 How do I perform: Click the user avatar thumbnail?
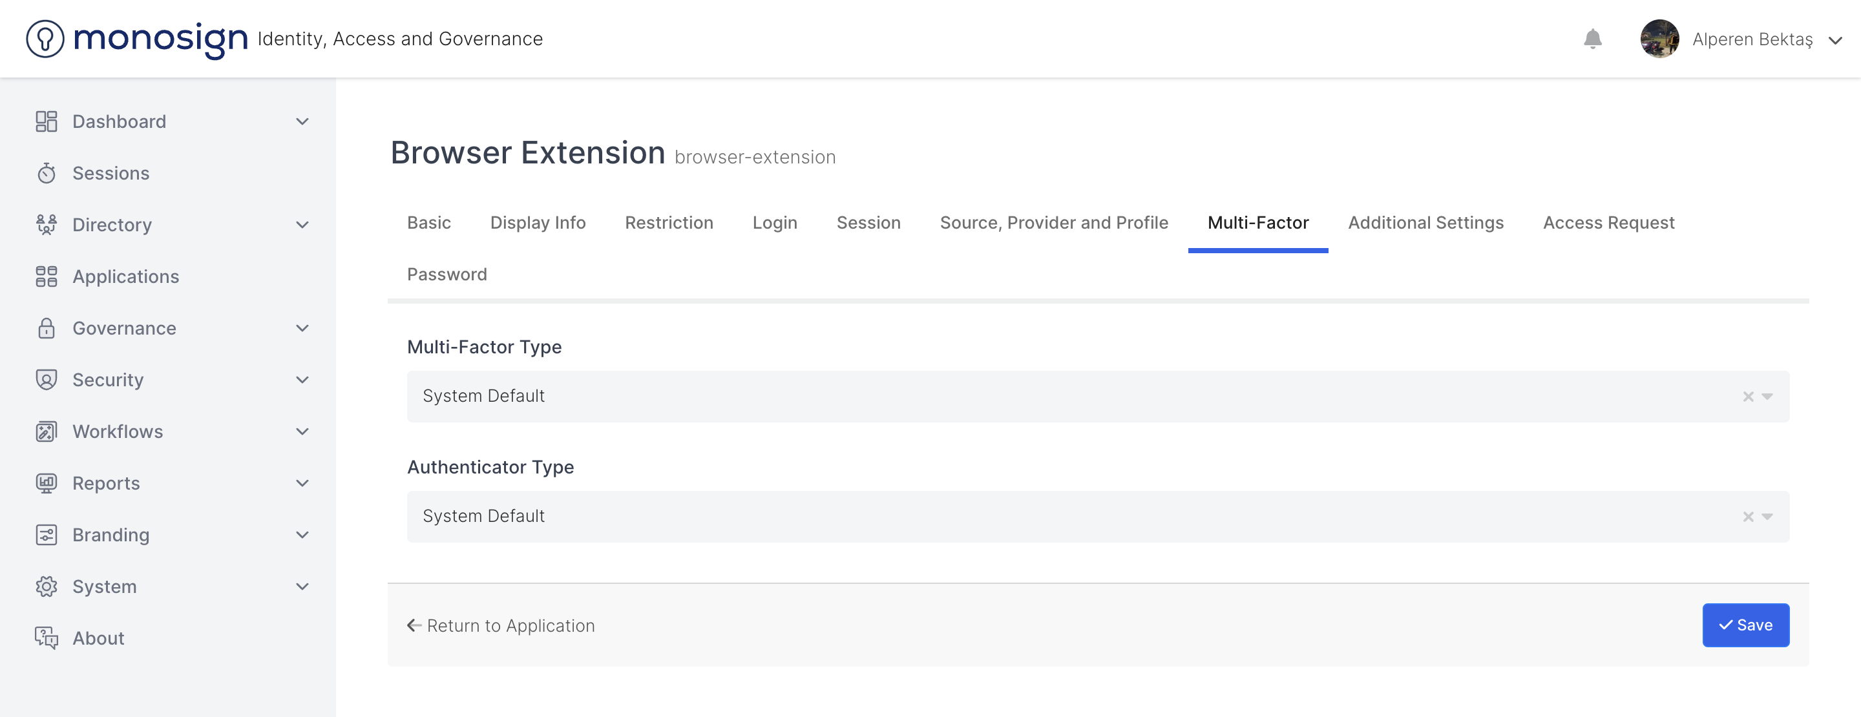(1659, 39)
